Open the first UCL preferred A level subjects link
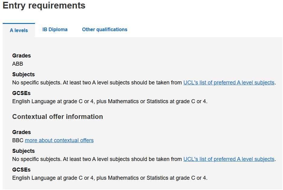This screenshot has width=283, height=190. tap(229, 83)
